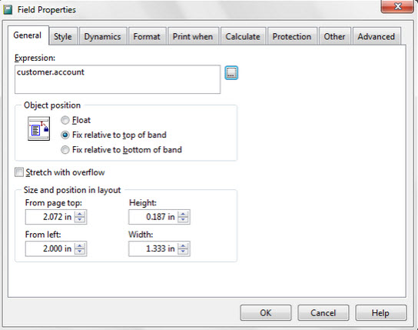This screenshot has height=330, width=418.
Task: Switch to the Calculate tab
Action: click(x=243, y=36)
